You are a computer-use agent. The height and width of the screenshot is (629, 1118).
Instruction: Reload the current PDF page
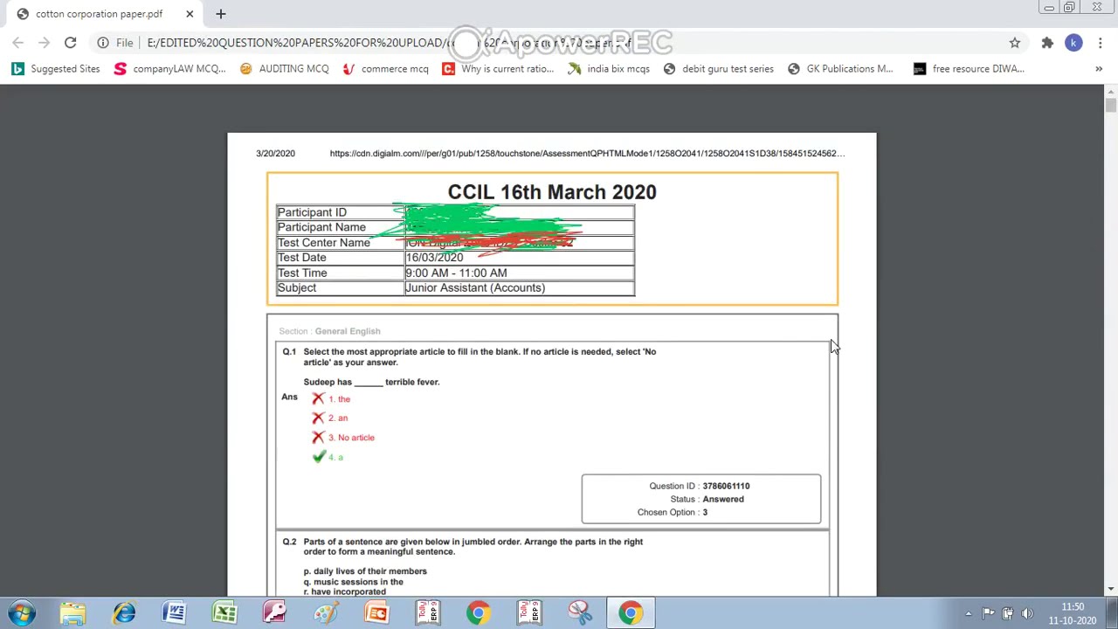click(x=70, y=42)
